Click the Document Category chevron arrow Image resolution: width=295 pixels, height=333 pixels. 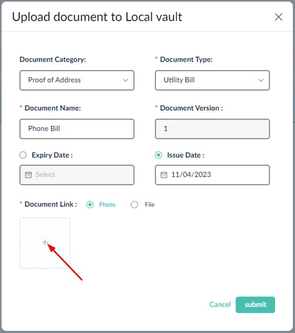[x=126, y=80]
